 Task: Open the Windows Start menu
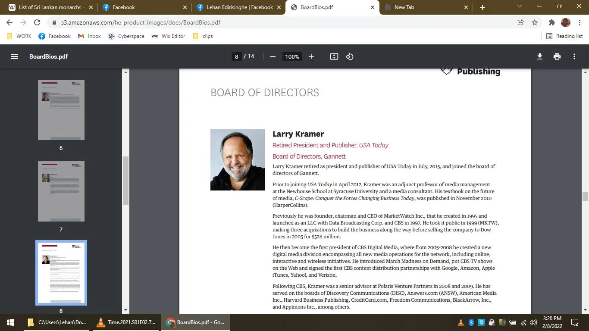click(x=10, y=322)
